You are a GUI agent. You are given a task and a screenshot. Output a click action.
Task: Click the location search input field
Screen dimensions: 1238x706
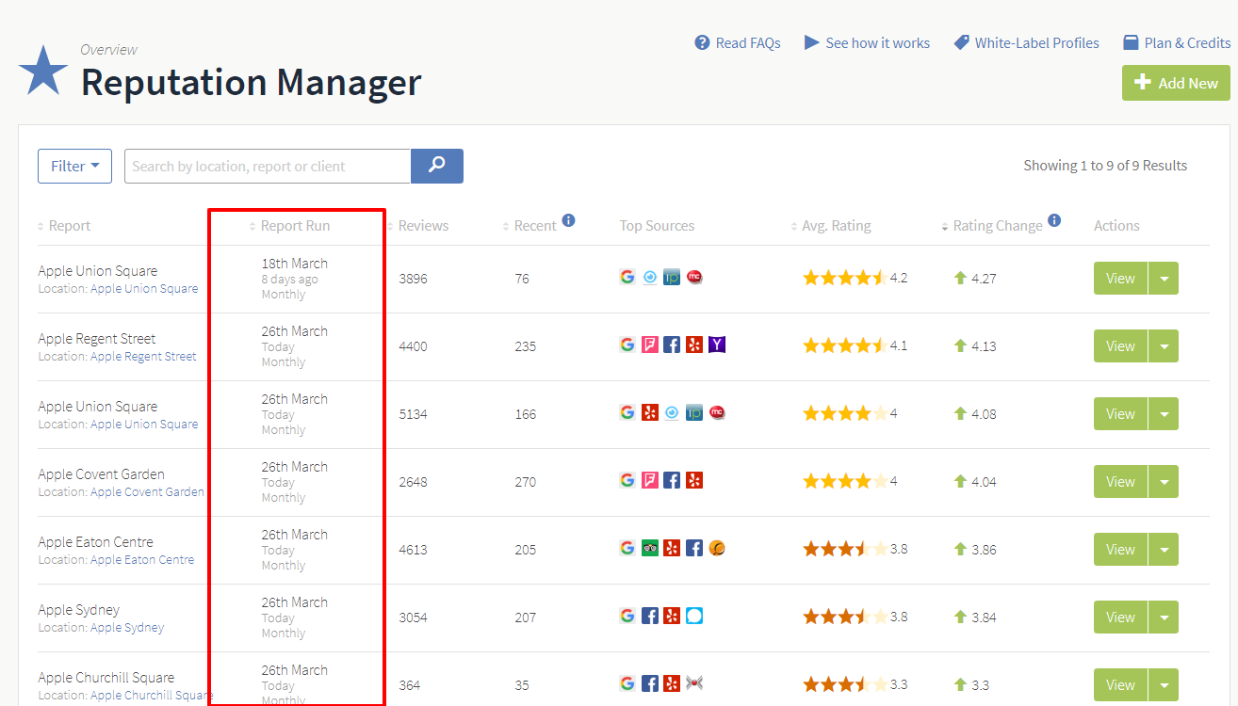[x=267, y=166]
